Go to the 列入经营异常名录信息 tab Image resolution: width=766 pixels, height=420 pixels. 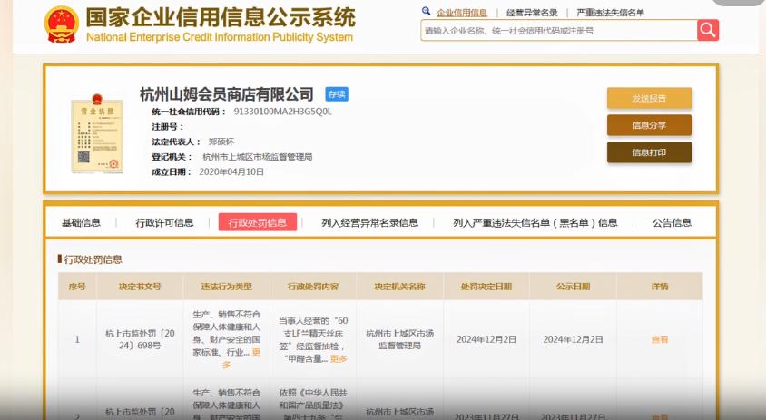pyautogui.click(x=369, y=222)
